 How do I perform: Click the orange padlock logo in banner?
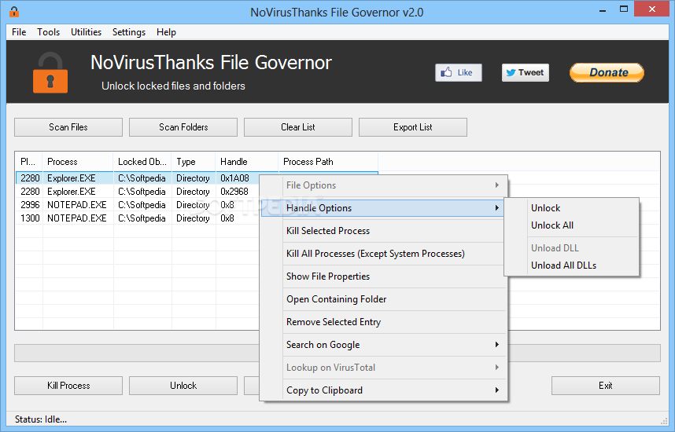50,72
